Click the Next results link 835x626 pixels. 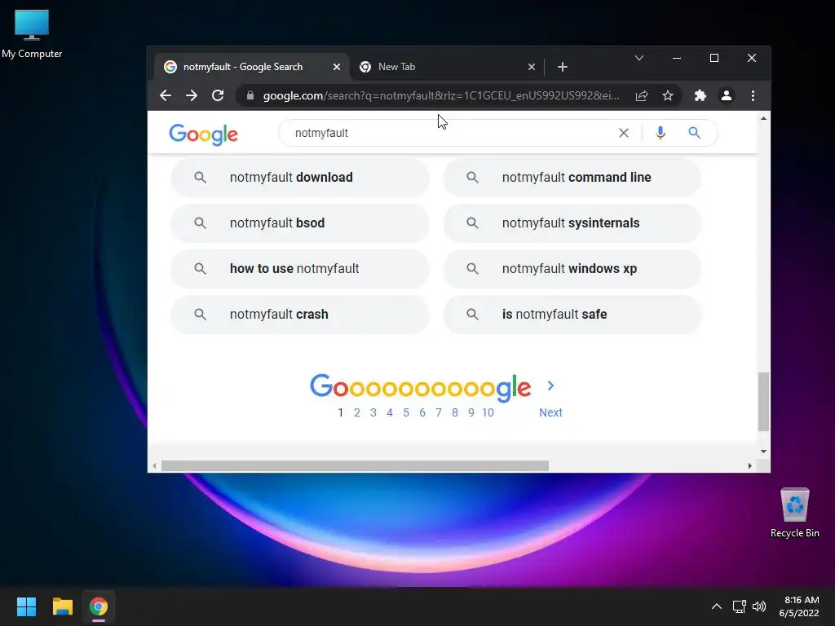[550, 412]
